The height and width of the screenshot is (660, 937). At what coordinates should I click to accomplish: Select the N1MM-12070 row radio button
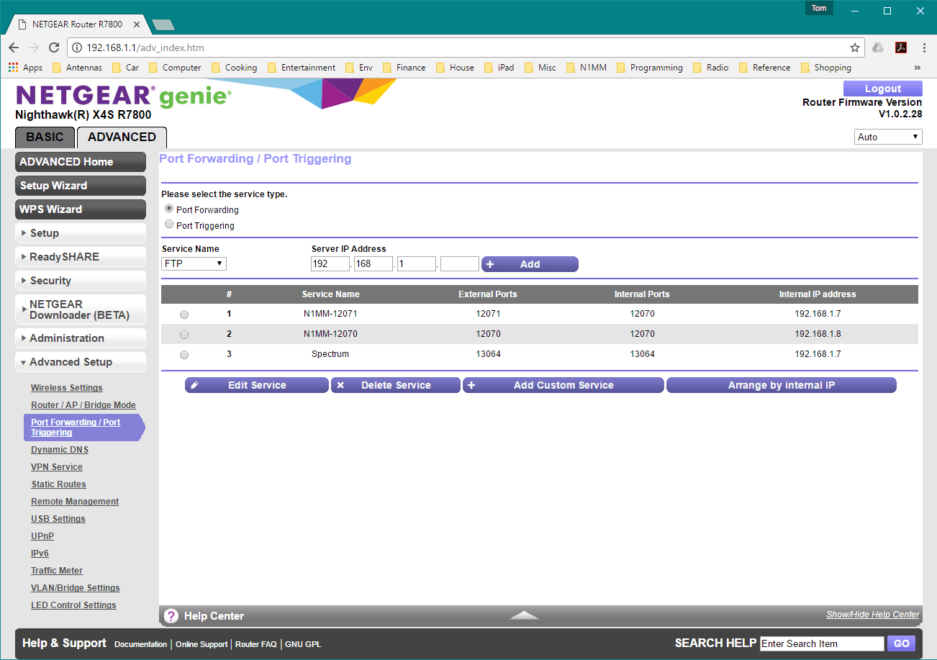184,335
